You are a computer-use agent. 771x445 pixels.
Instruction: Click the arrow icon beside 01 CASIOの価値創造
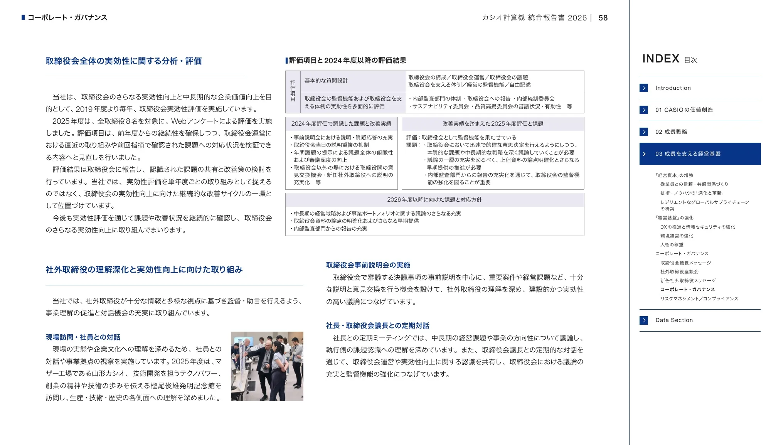644,110
